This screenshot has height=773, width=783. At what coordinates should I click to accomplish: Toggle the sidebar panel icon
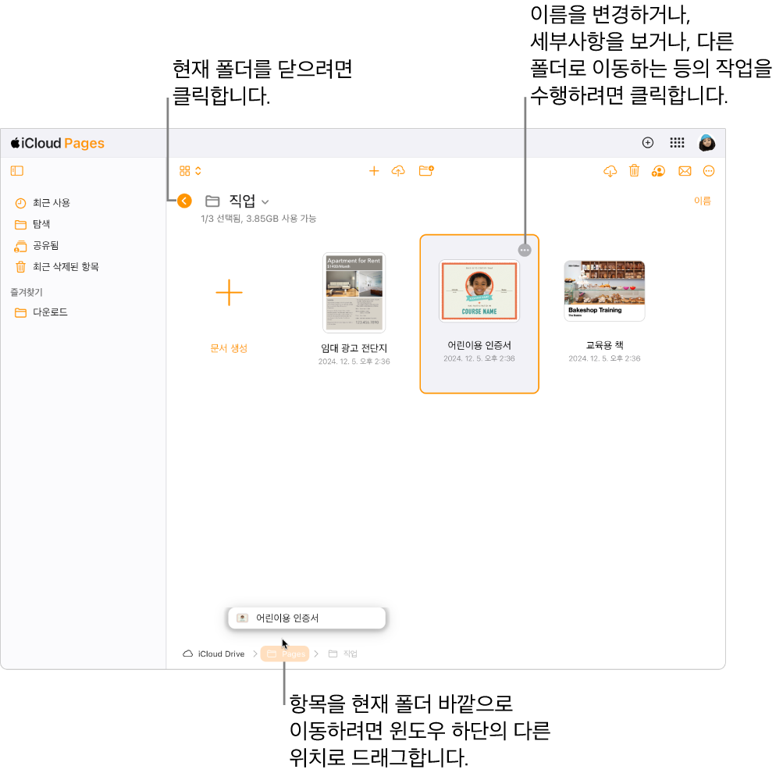coord(17,171)
